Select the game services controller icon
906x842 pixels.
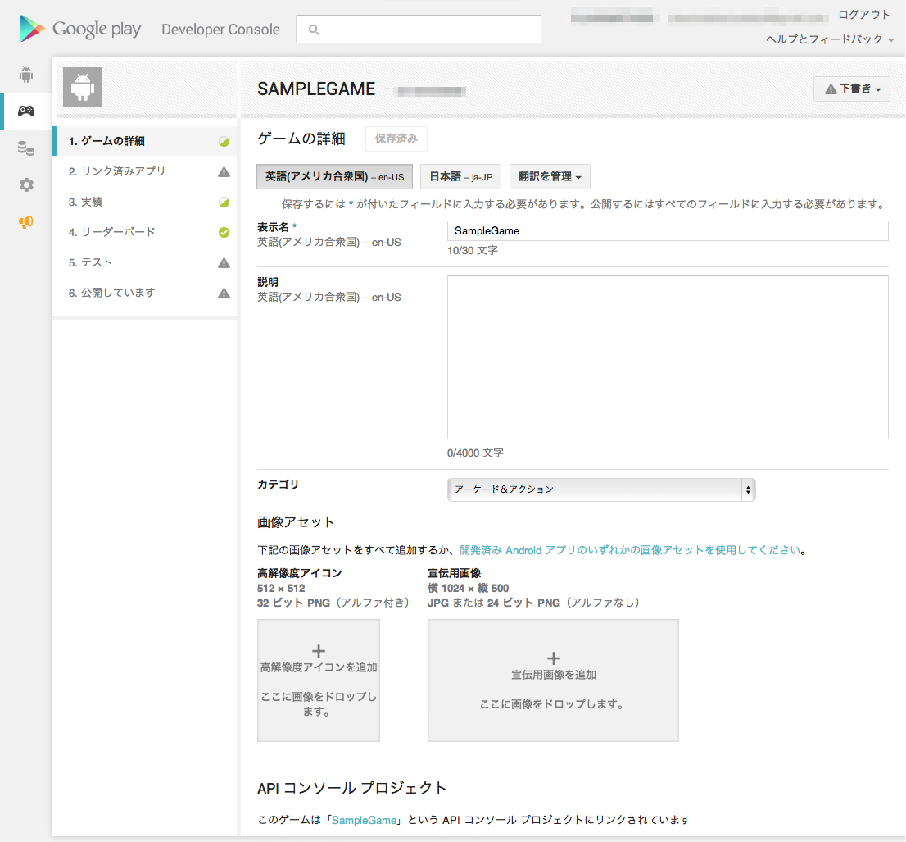tap(25, 111)
